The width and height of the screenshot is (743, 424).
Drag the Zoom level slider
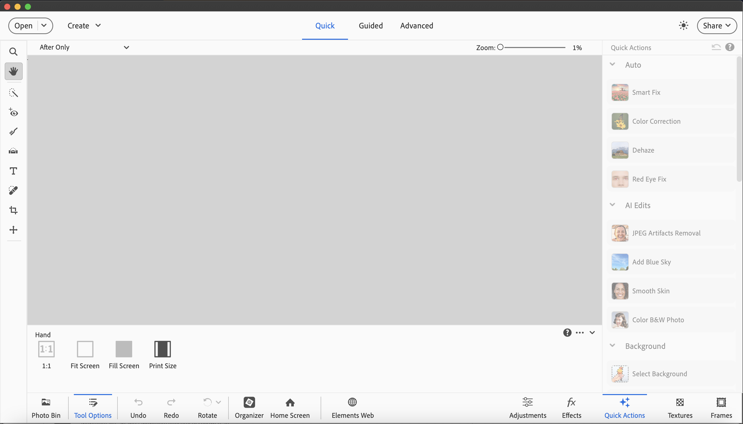pyautogui.click(x=501, y=47)
